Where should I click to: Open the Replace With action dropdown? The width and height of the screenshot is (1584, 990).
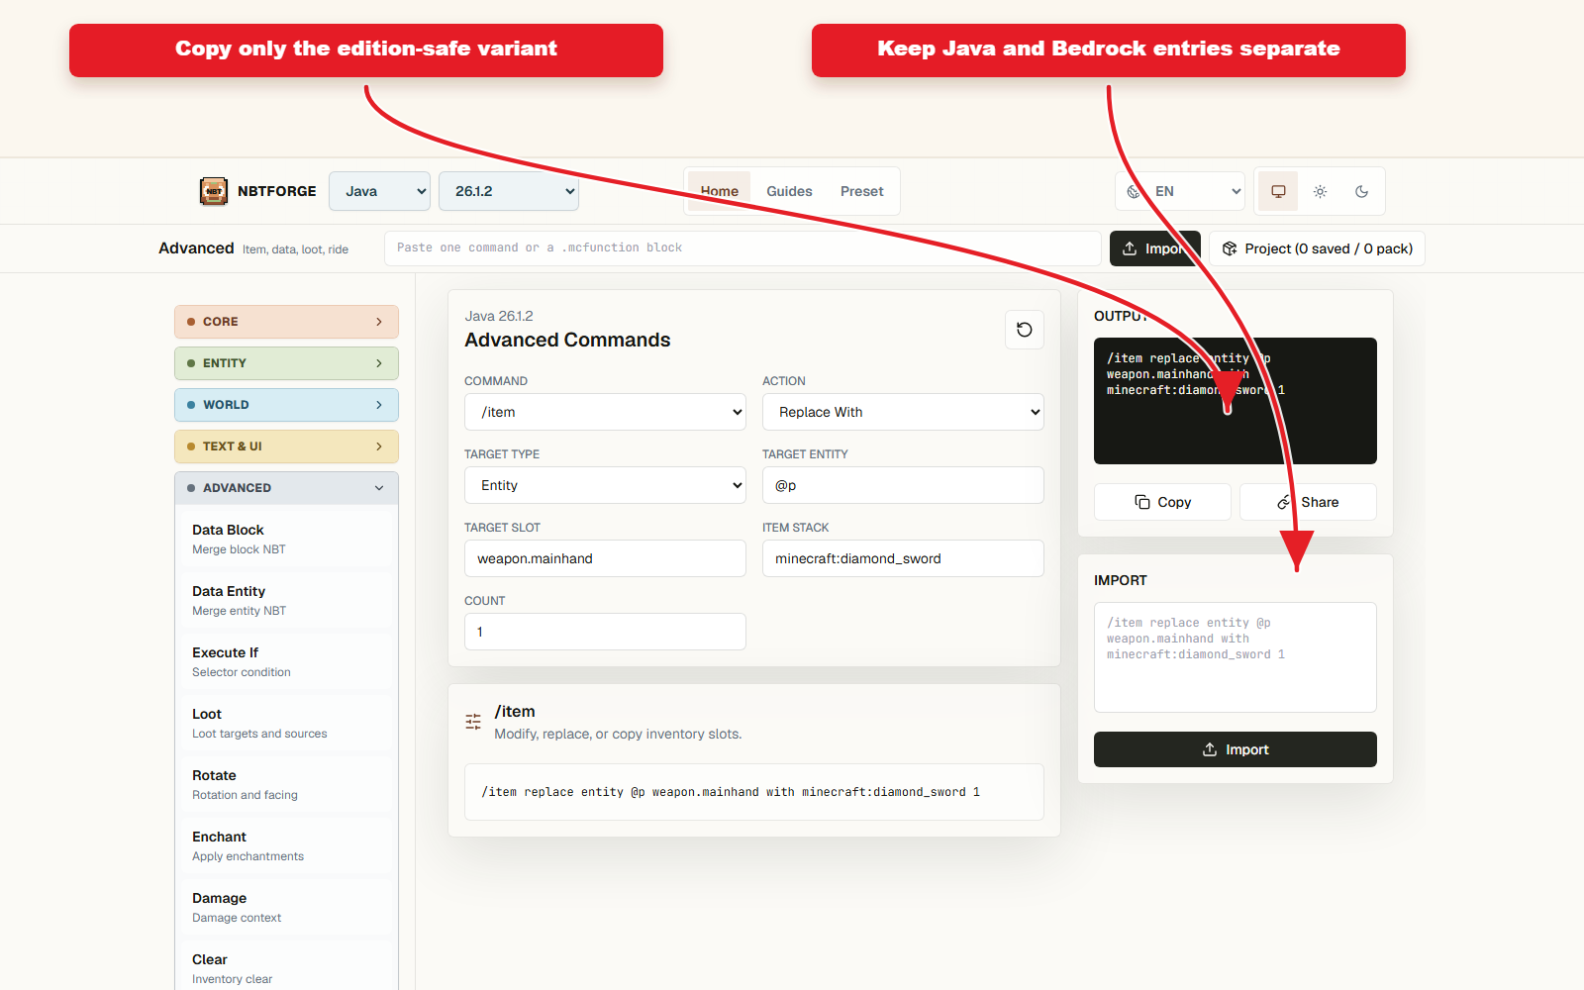(x=903, y=412)
